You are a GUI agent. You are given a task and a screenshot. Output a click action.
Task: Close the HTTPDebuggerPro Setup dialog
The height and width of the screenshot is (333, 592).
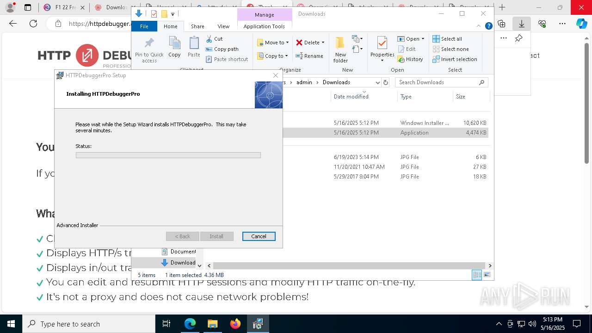[276, 75]
